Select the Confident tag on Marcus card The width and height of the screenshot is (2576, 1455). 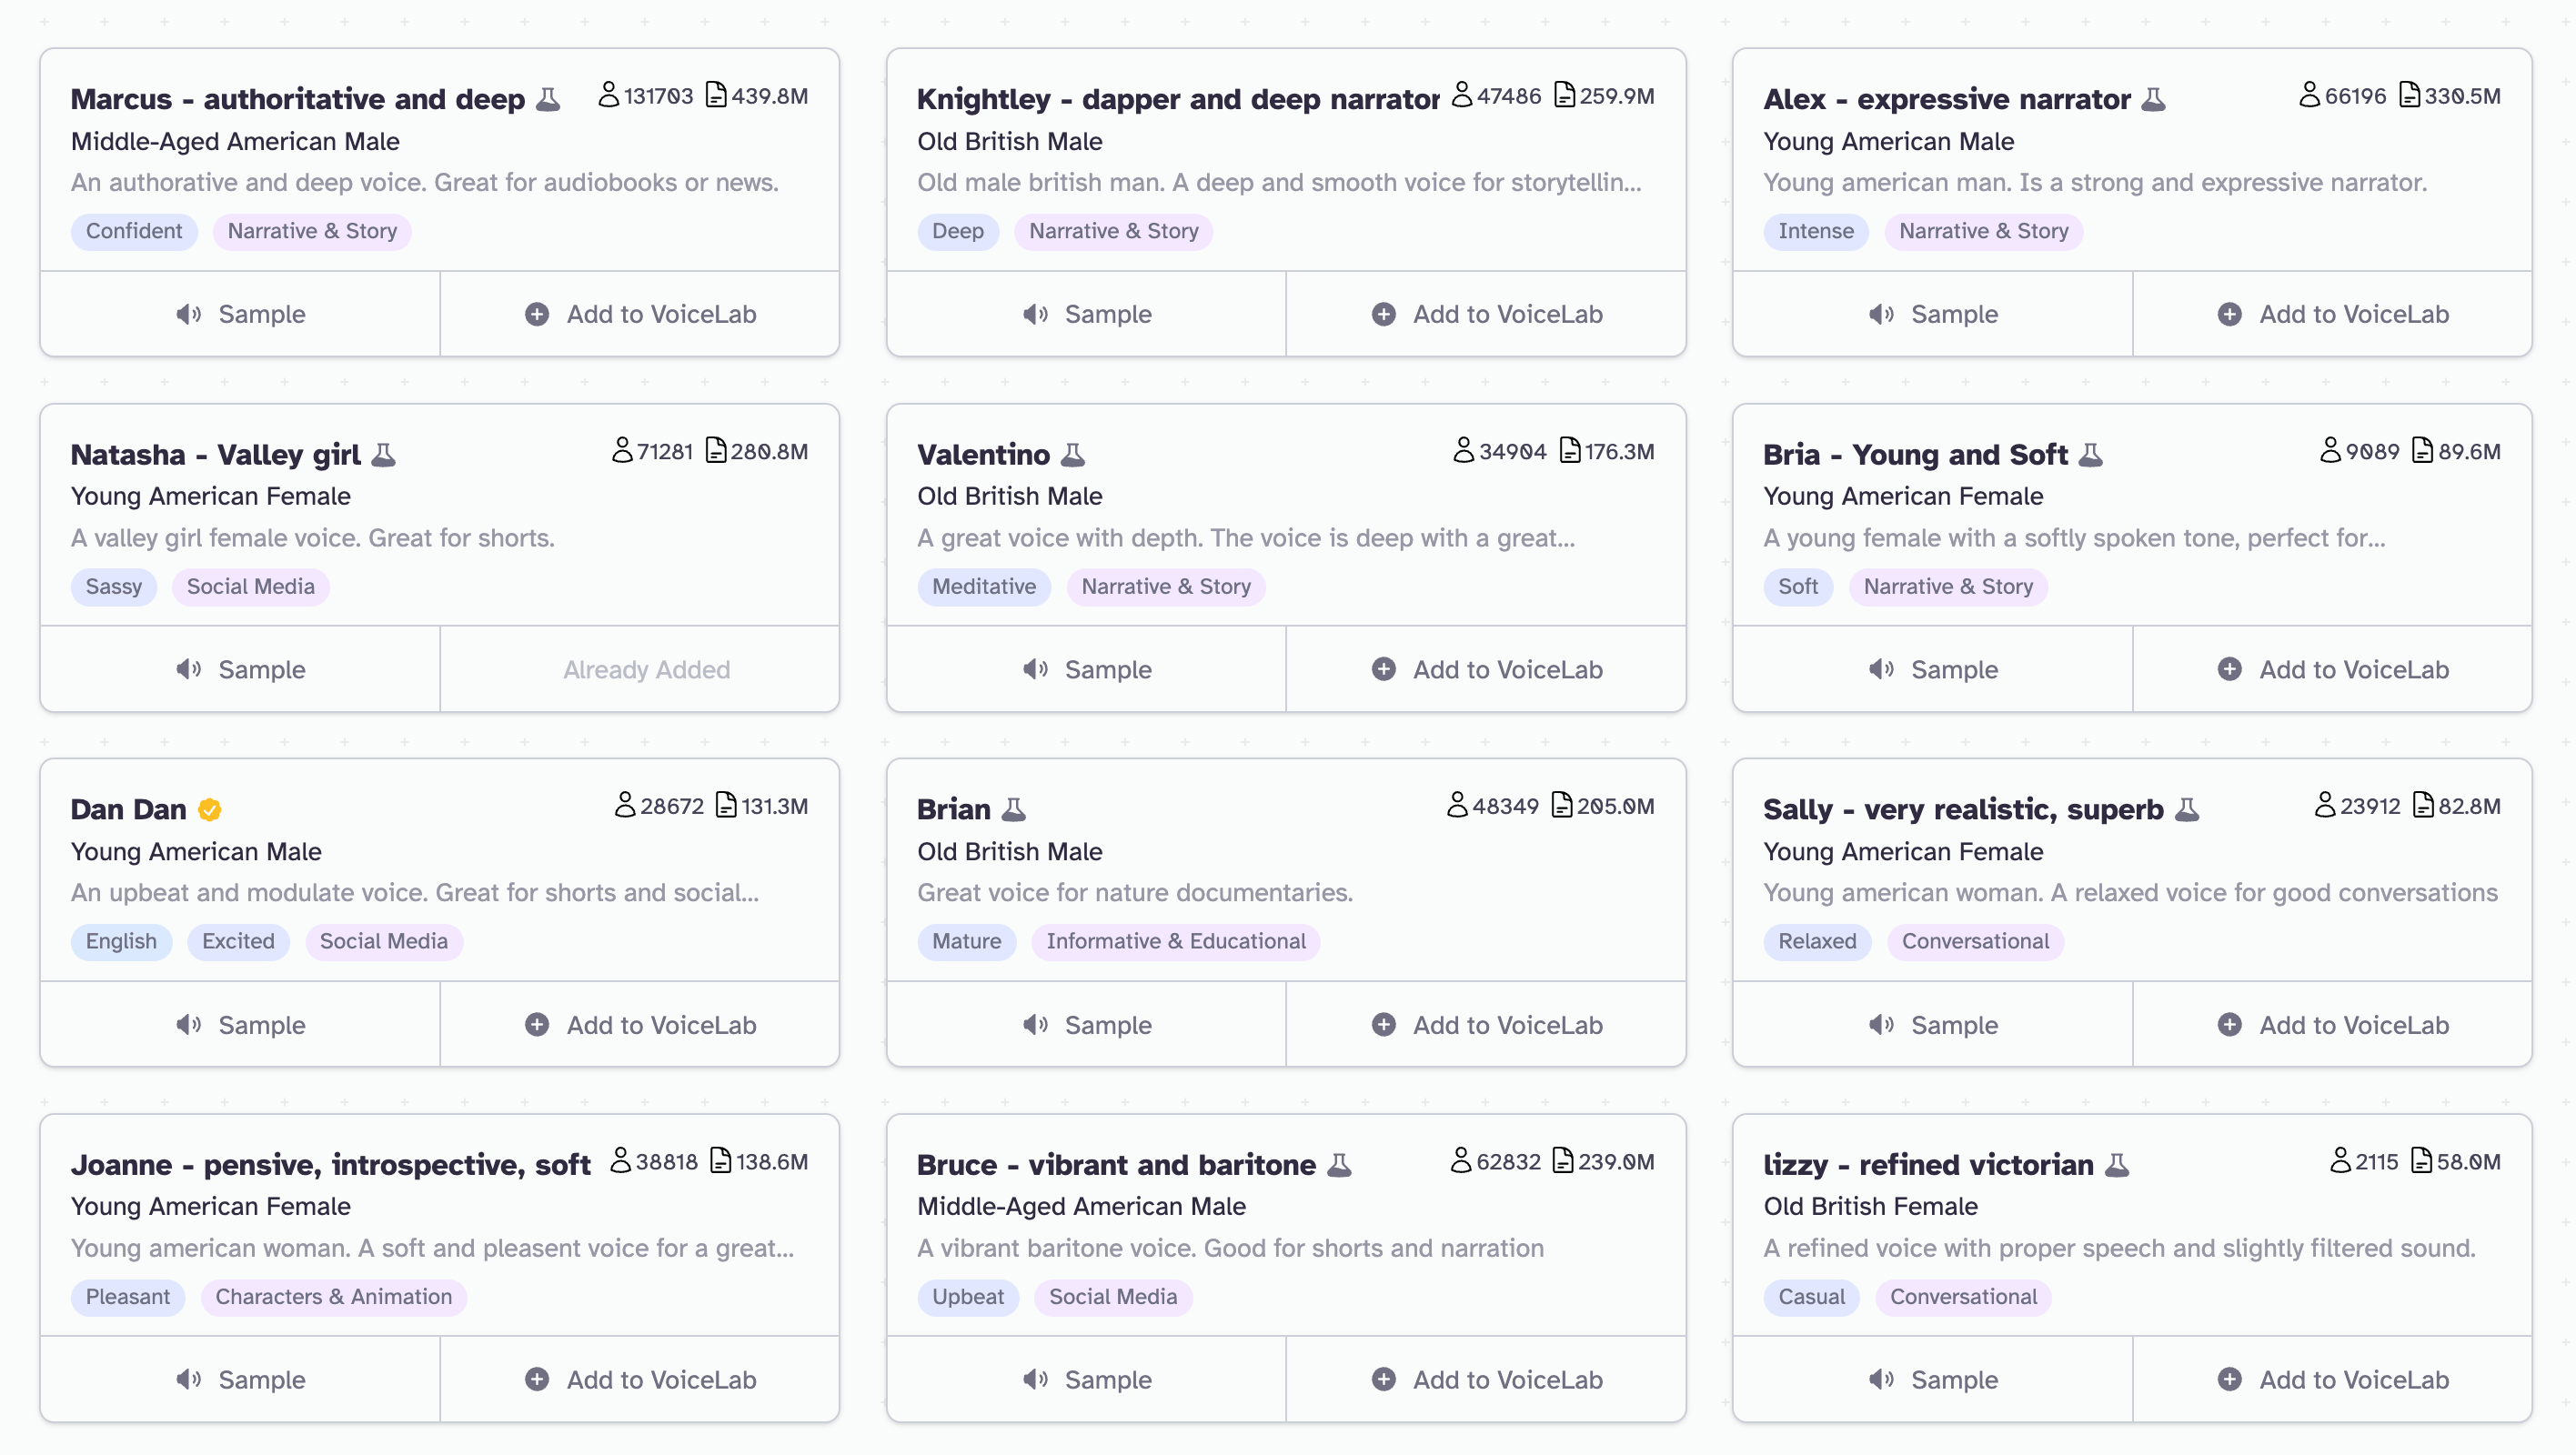coord(134,231)
